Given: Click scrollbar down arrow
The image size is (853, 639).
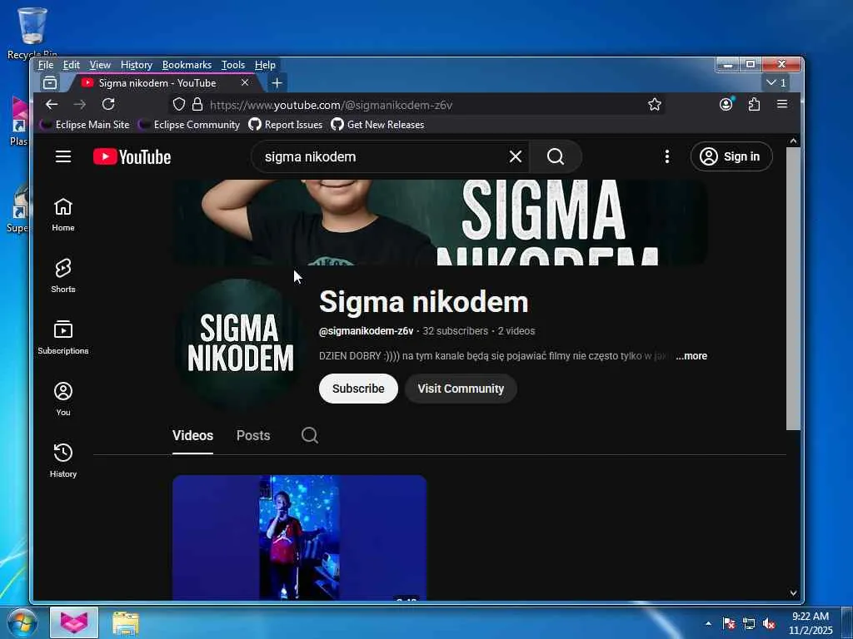Looking at the screenshot, I should (x=793, y=592).
